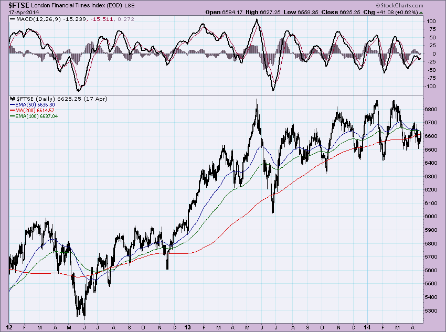Click the price axis label 6000

[431, 216]
